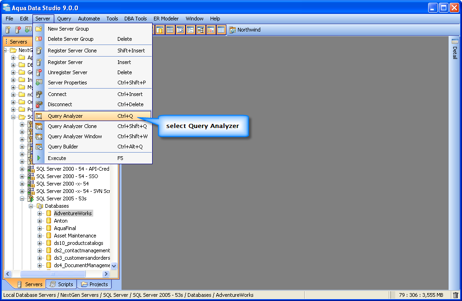The height and width of the screenshot is (301, 462).
Task: Switch to the Scripts tab
Action: 62,284
